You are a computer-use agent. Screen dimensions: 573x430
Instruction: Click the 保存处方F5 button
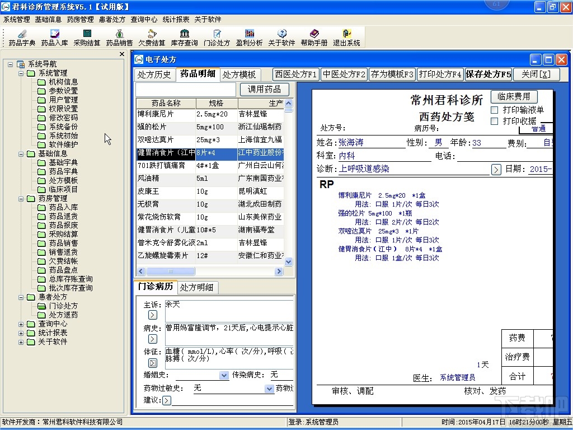(x=488, y=74)
